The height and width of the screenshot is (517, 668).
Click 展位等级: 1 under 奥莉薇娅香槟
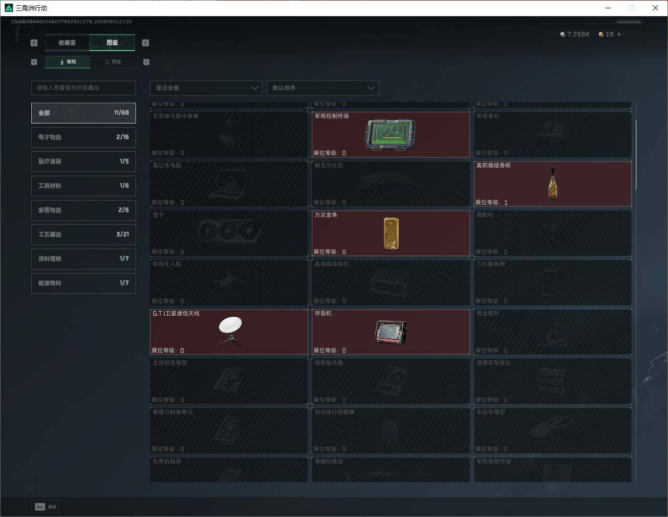tap(491, 202)
